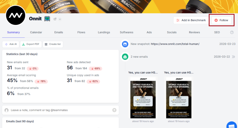Open the Landings tab
Screen dimensions: 238x128
point(104,32)
